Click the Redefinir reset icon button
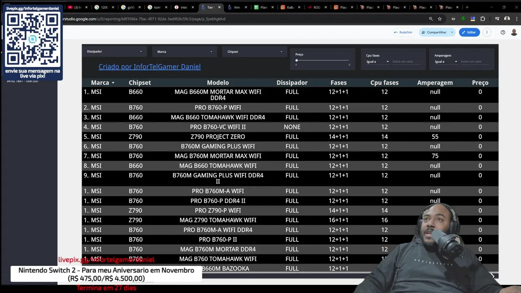This screenshot has height=293, width=521. click(x=403, y=32)
